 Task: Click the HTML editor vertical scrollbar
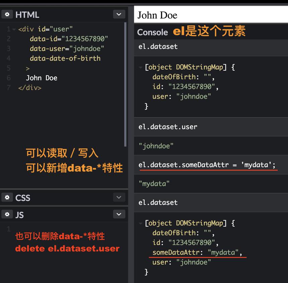pyautogui.click(x=125, y=84)
